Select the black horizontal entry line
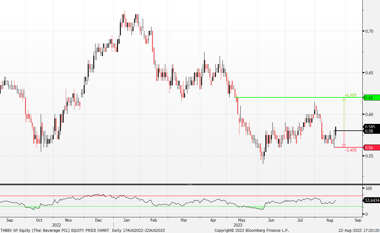Viewport: 380px width, 233px height. (348, 131)
